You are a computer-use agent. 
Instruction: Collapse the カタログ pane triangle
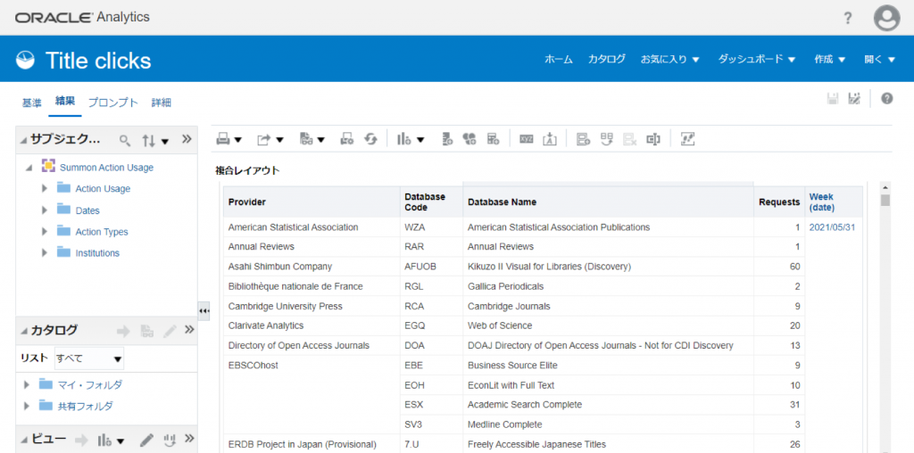23,331
